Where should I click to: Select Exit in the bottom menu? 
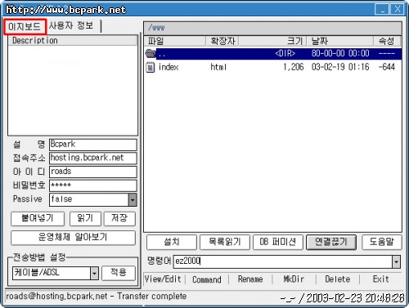[380, 279]
